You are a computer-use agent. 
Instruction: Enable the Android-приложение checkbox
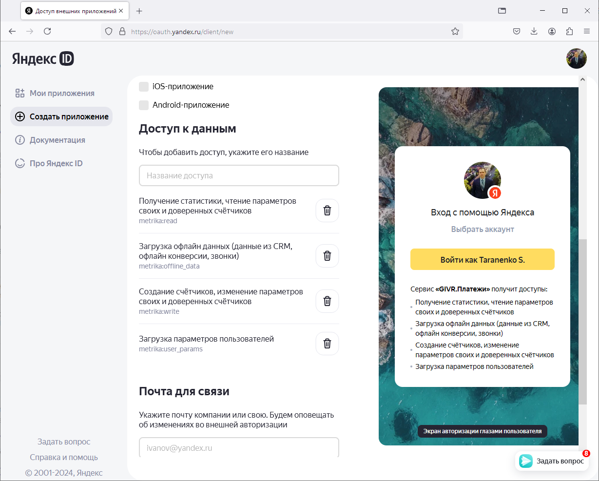pos(144,105)
